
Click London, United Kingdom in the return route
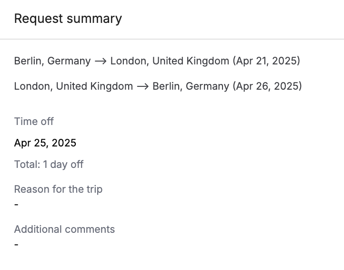pyautogui.click(x=73, y=86)
